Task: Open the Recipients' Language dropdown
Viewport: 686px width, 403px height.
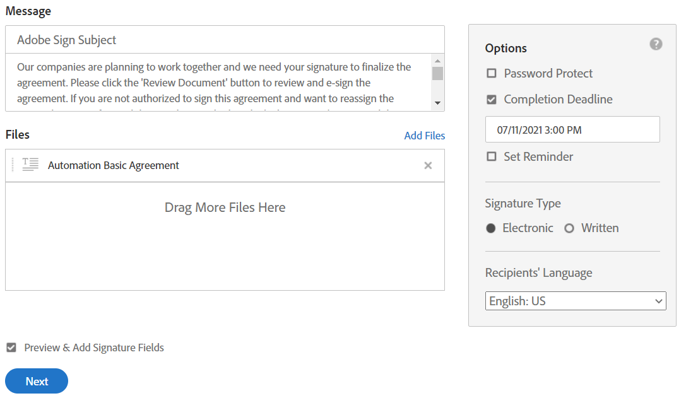Action: click(576, 301)
